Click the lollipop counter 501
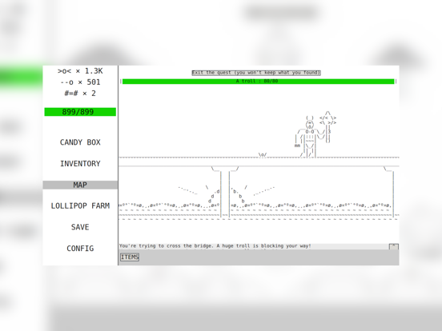This screenshot has width=442, height=331. point(80,82)
